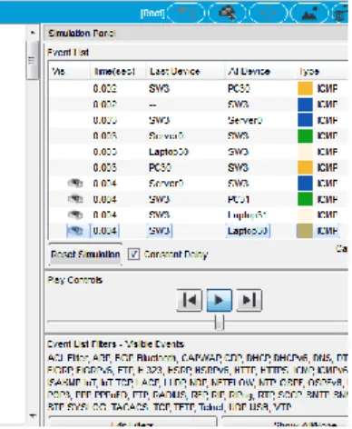Click the orange swatch in PC30 to SW3 row
Viewport: 352px width, 429px height.
305,167
